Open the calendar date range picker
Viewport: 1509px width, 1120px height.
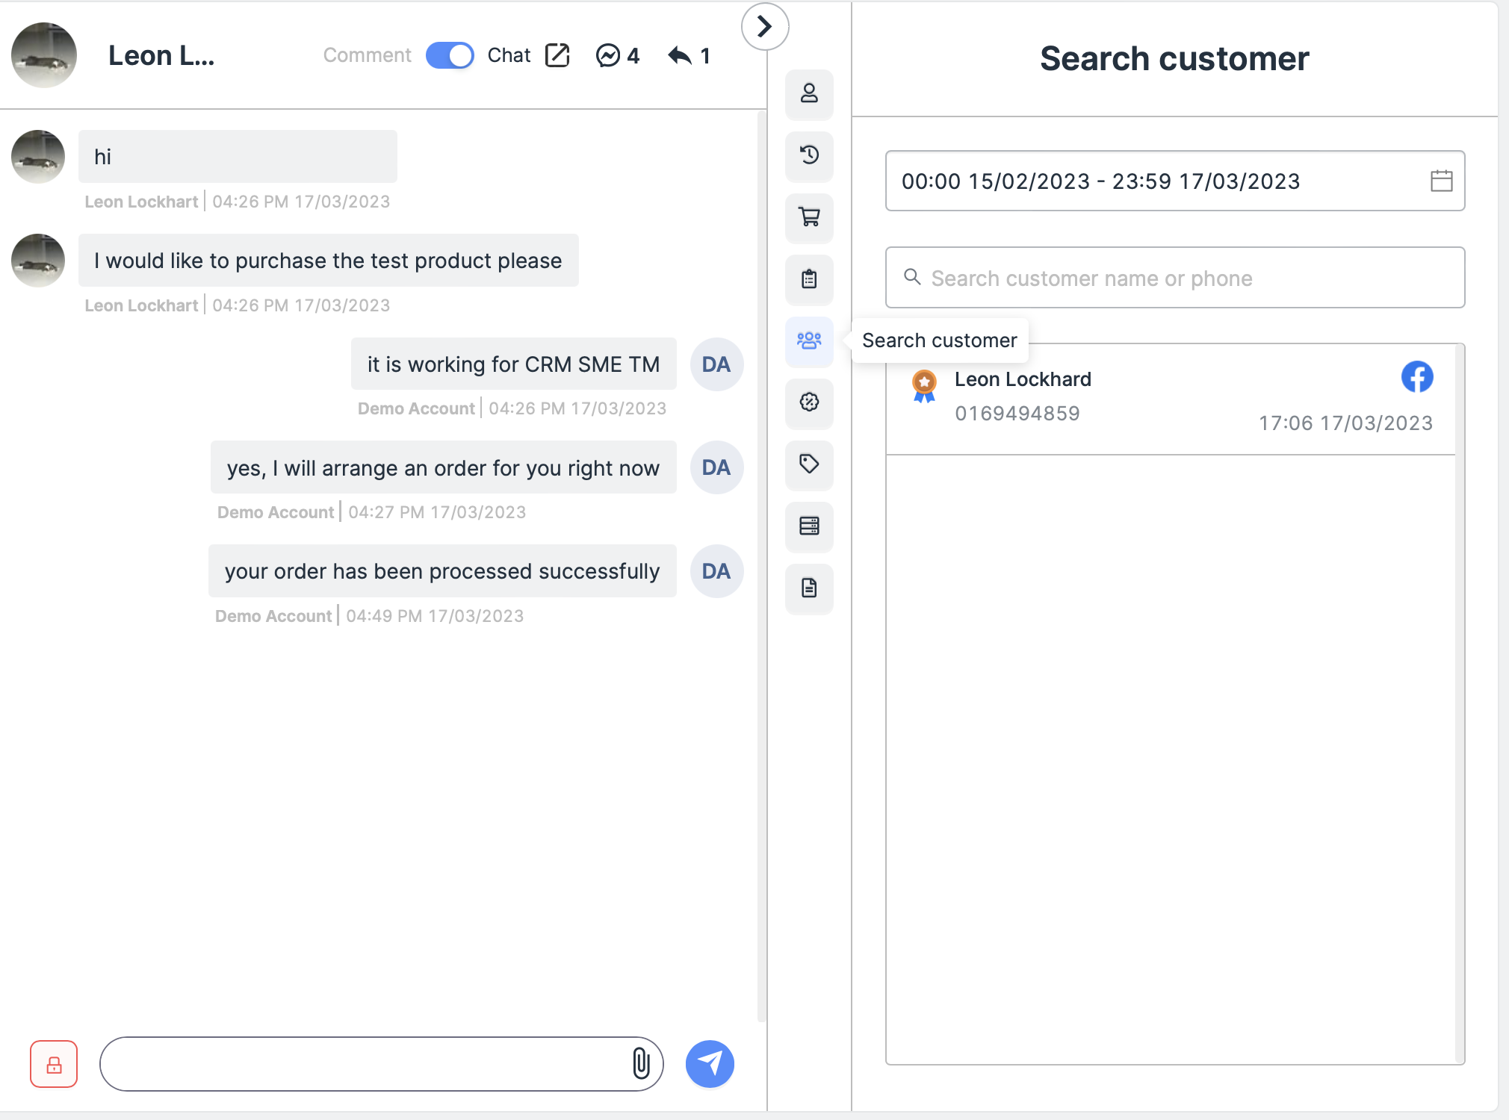pos(1441,181)
